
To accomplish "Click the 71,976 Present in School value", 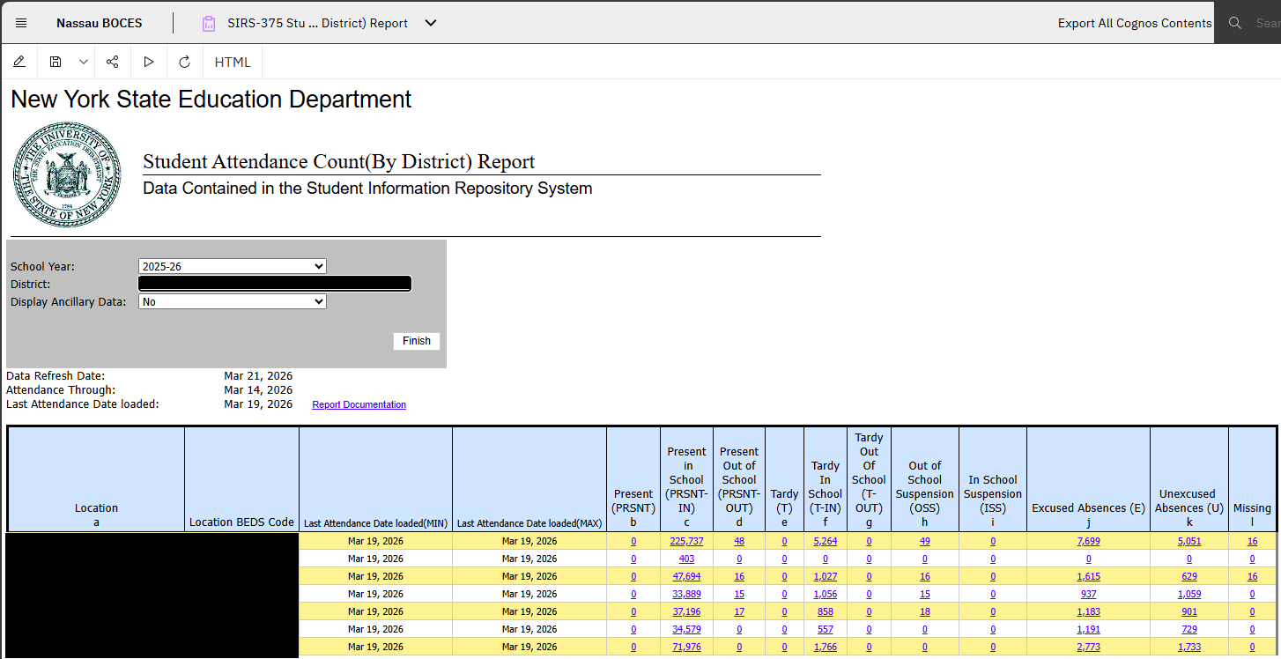I will 687,647.
